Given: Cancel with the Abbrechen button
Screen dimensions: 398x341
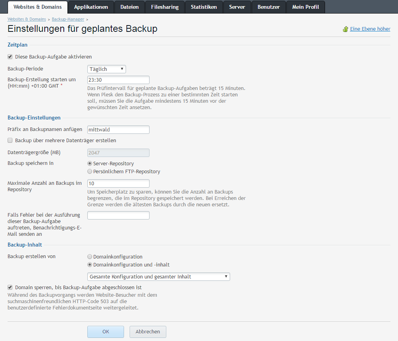Looking at the screenshot, I should [x=148, y=331].
